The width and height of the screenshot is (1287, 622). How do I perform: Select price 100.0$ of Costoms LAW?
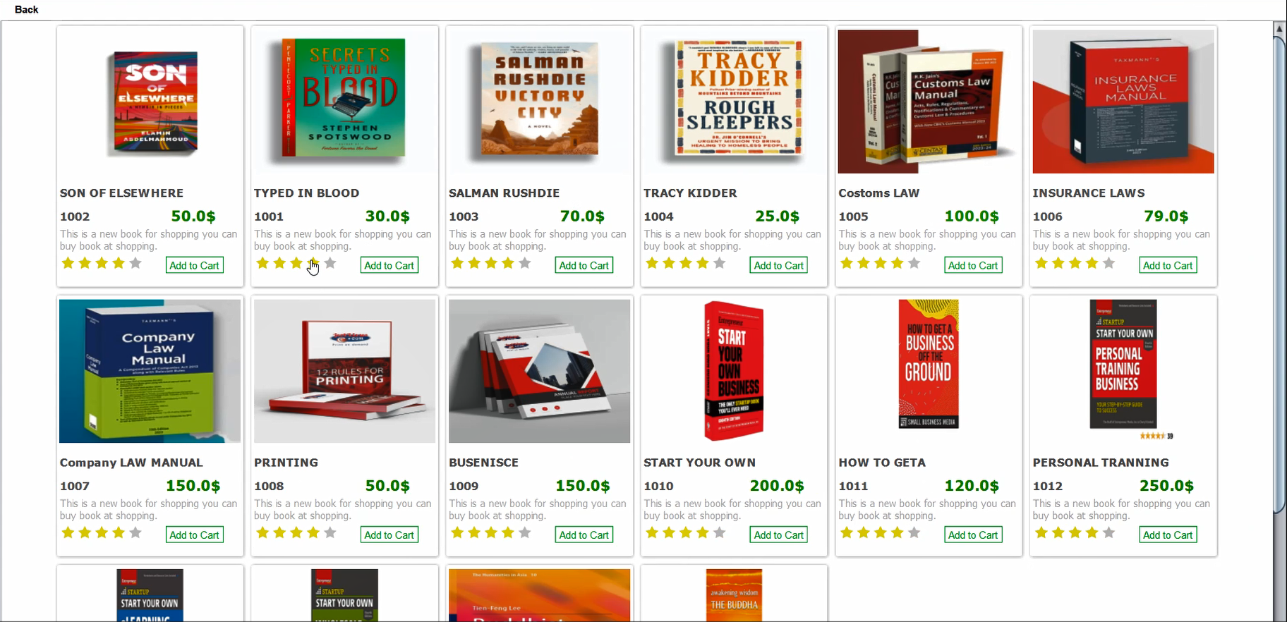972,217
